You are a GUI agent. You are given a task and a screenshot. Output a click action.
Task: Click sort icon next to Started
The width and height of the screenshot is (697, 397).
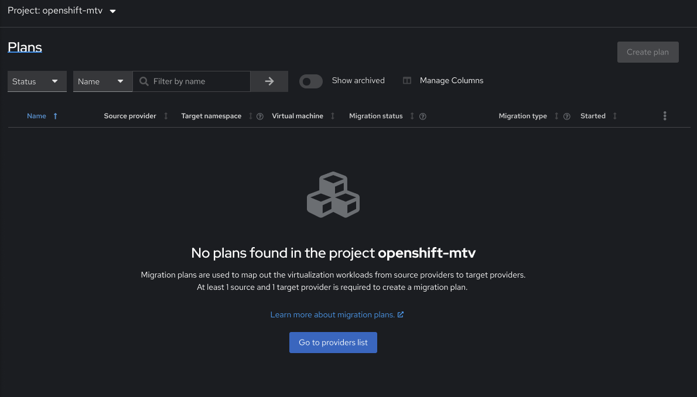click(x=615, y=116)
